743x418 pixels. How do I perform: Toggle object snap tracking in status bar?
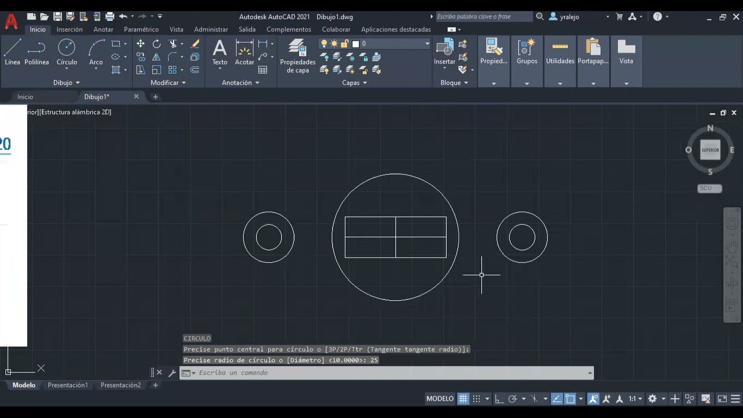(x=557, y=399)
